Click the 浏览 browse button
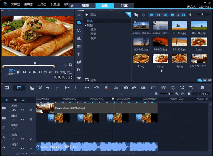Viewport: 213px width, 156px height. point(91,80)
